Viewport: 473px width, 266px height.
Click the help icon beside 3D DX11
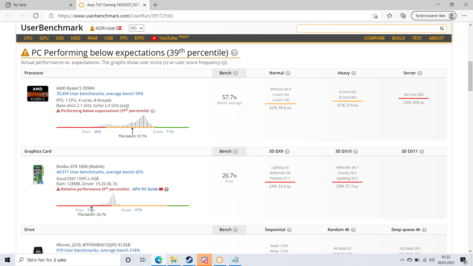pyautogui.click(x=422, y=151)
